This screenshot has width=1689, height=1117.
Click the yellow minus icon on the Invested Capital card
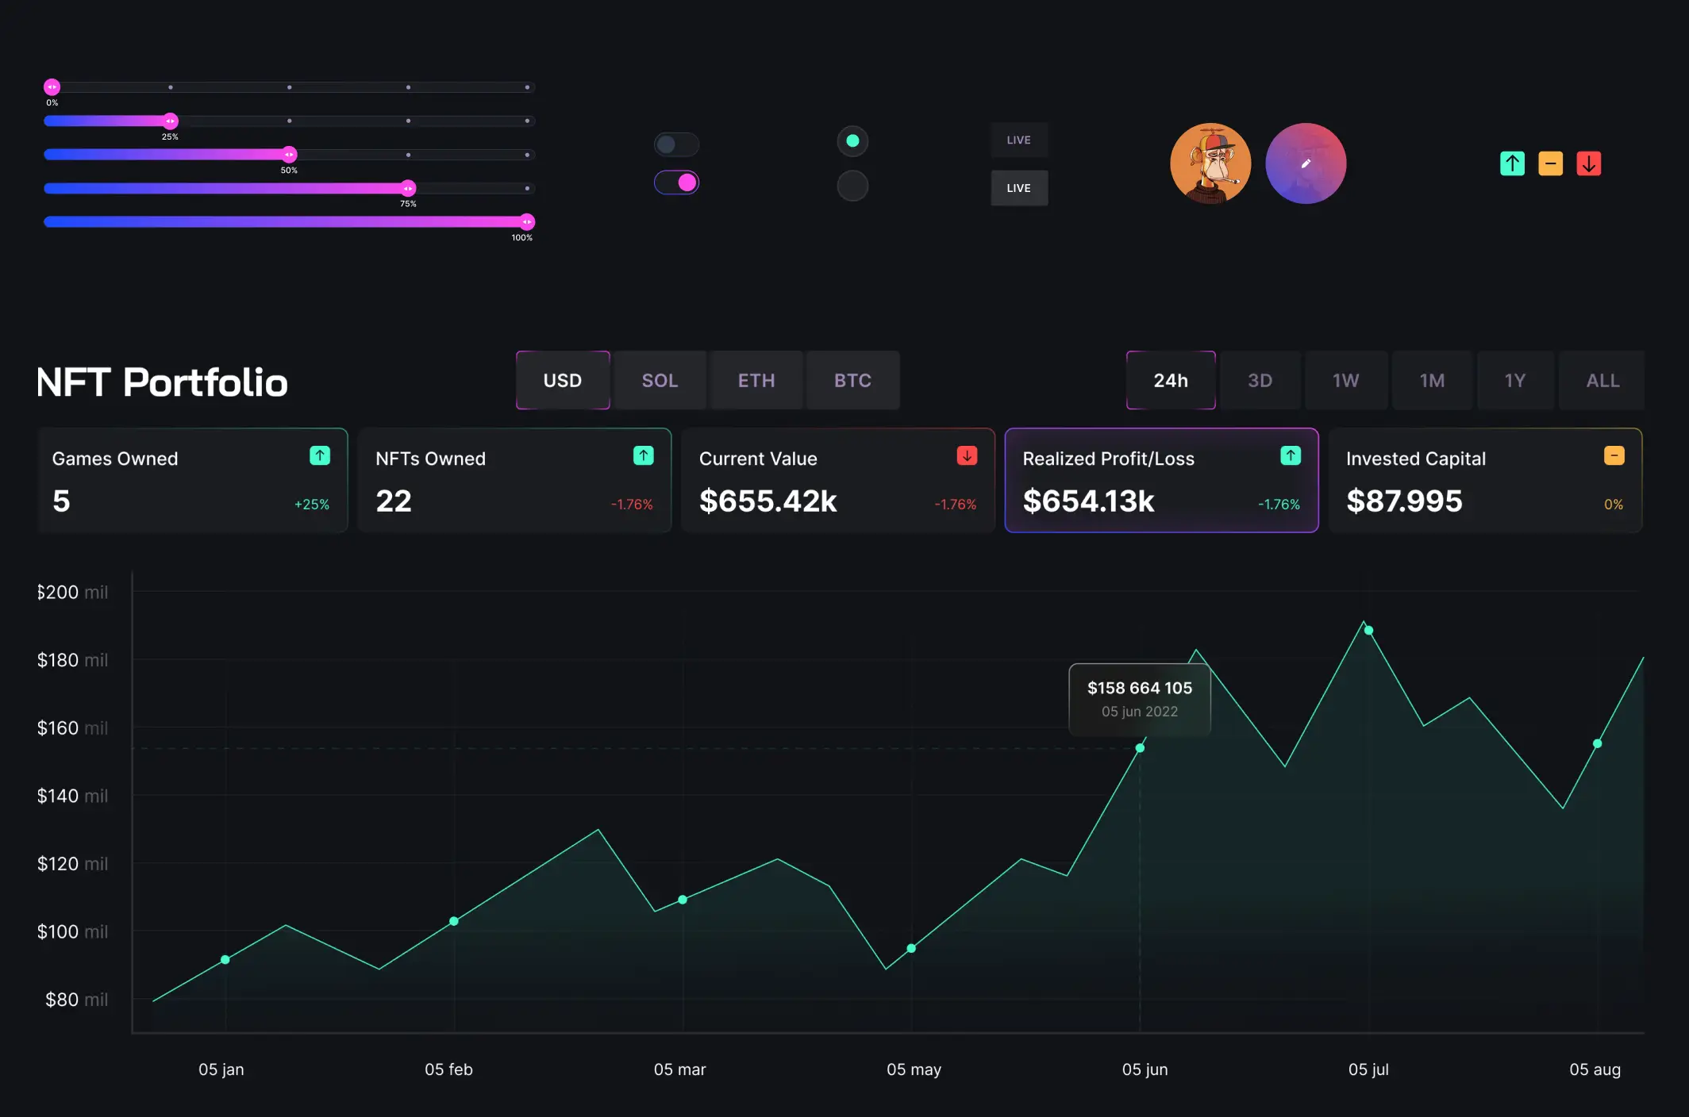click(1614, 455)
